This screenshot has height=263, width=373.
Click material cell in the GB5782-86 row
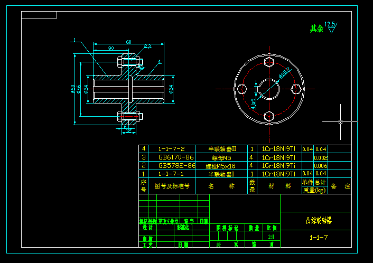tap(278, 166)
